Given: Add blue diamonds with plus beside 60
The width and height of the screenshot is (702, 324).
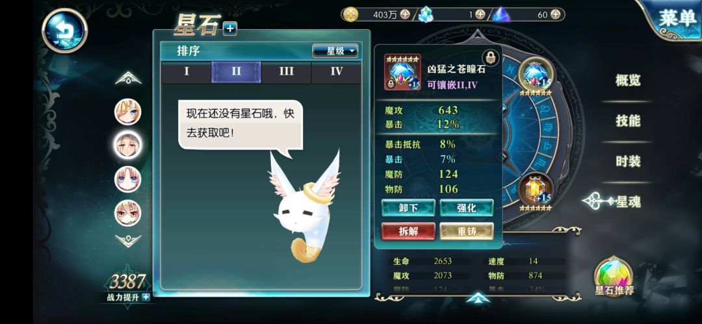Looking at the screenshot, I should 556,14.
